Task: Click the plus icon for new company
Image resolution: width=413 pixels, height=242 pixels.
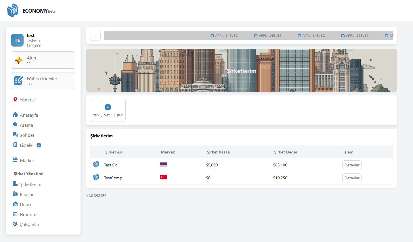Action: [108, 107]
